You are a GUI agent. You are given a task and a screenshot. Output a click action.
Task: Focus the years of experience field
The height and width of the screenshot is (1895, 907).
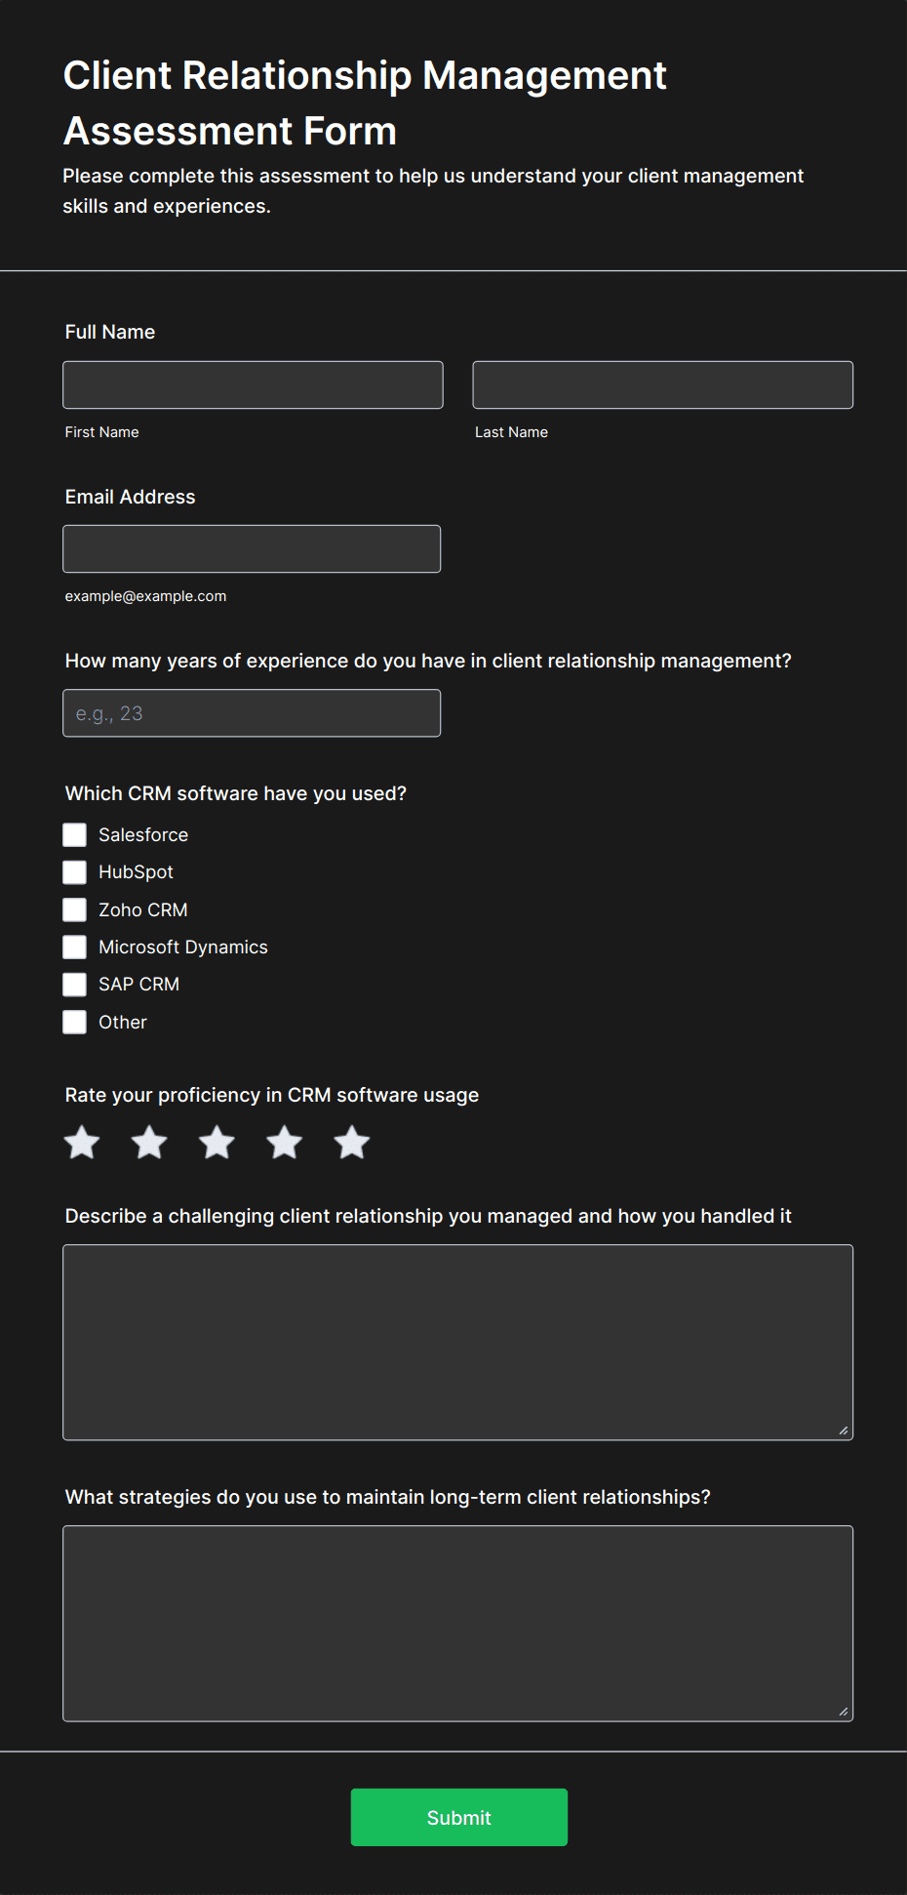click(252, 713)
